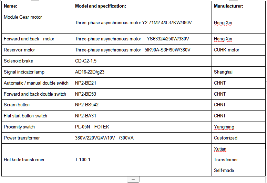Select the Shanghai manufacturer cell
This screenshot has height=183, width=267.
pos(238,72)
